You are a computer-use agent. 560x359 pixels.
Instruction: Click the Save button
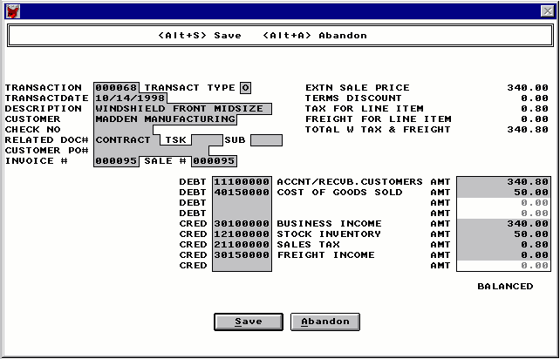[x=249, y=322]
